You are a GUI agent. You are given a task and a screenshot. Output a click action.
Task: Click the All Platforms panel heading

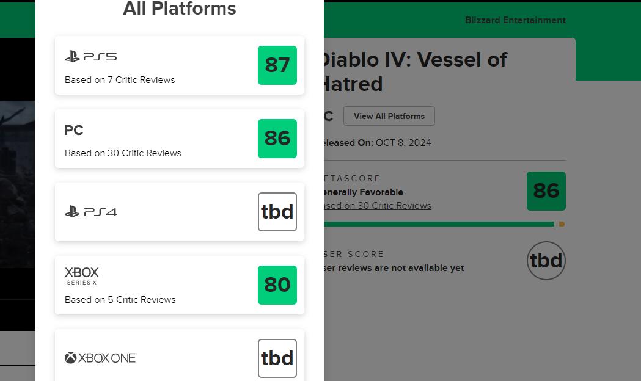(x=180, y=9)
